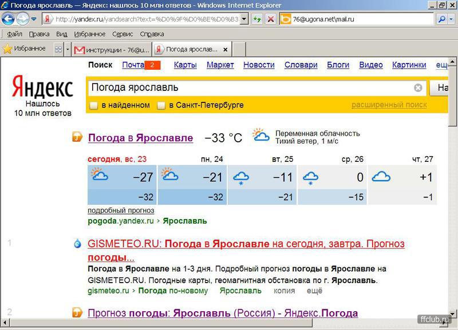Open Словари link
Image resolution: width=458 pixels, height=330 pixels.
(301, 65)
